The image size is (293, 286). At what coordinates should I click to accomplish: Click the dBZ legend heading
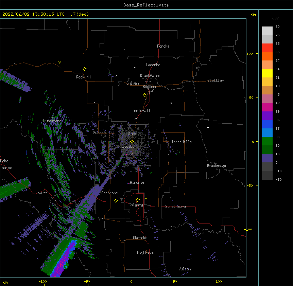[x=275, y=18]
